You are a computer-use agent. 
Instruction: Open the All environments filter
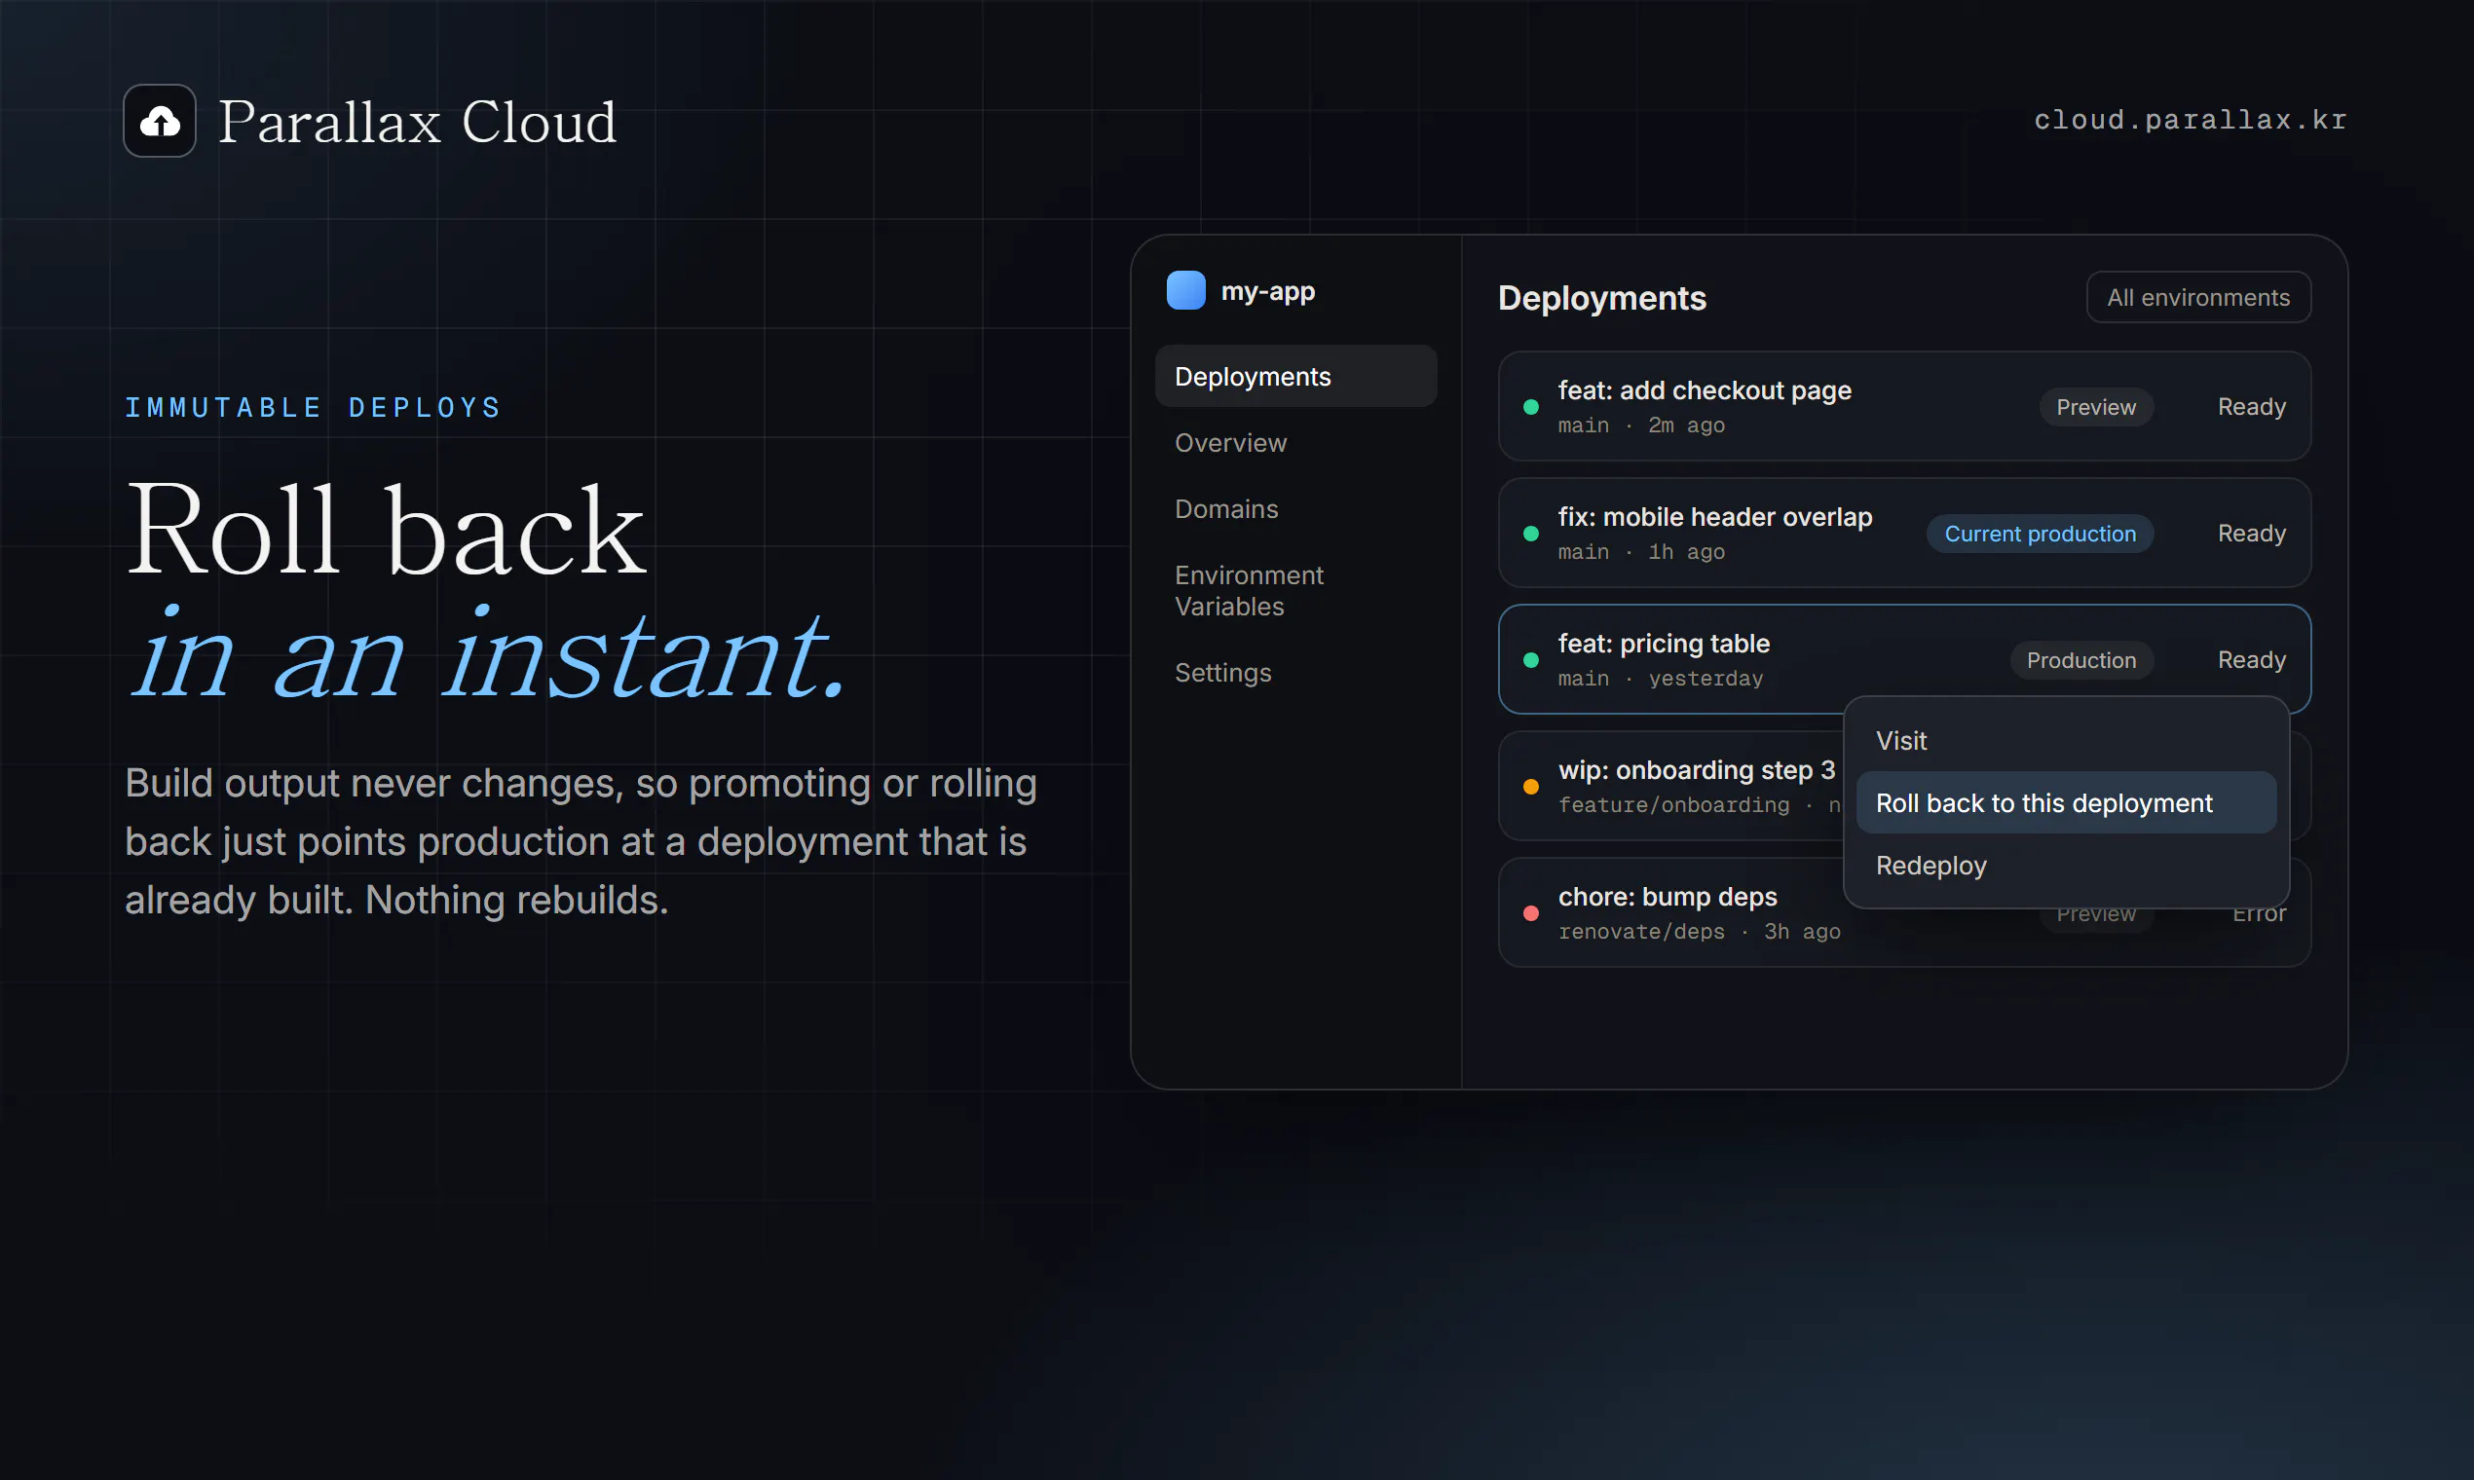2197,297
